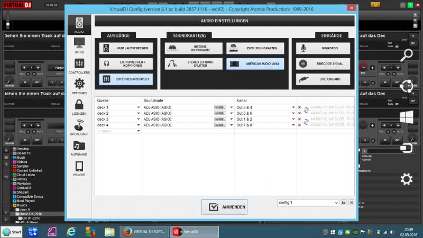Open Windows share charm
Viewport: 423px width, 238px height.
coord(406,86)
